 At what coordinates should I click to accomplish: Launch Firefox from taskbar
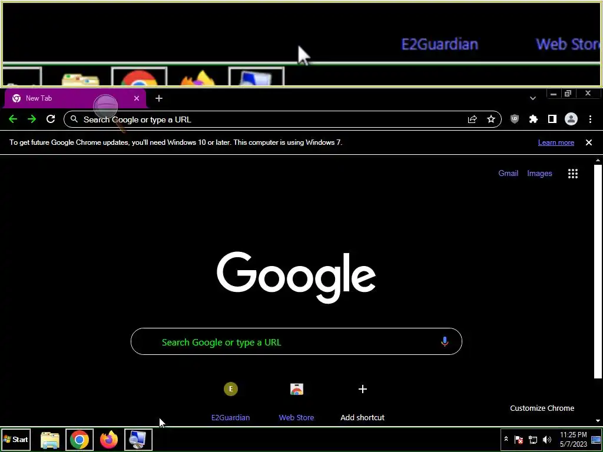pos(109,440)
